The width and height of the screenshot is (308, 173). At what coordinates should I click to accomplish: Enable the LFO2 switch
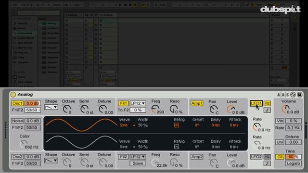(x=256, y=157)
